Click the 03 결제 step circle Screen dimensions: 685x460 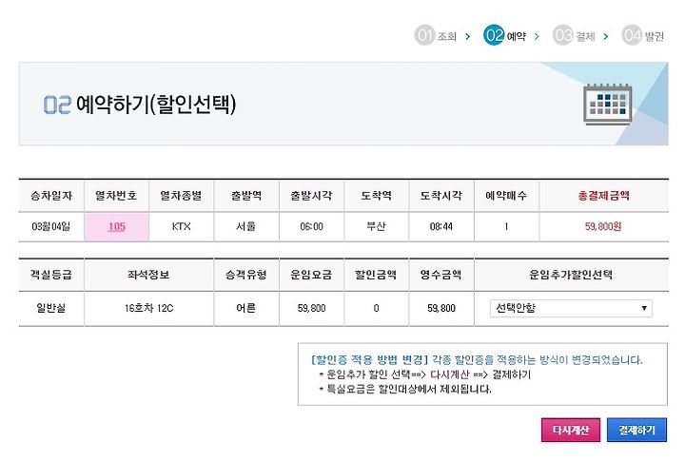click(562, 35)
